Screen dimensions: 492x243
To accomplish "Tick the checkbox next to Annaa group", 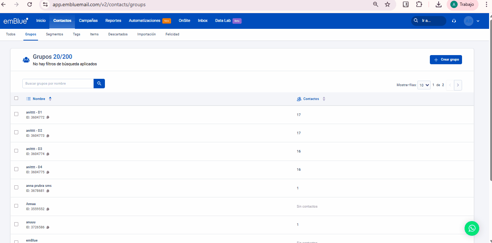I will (16, 206).
